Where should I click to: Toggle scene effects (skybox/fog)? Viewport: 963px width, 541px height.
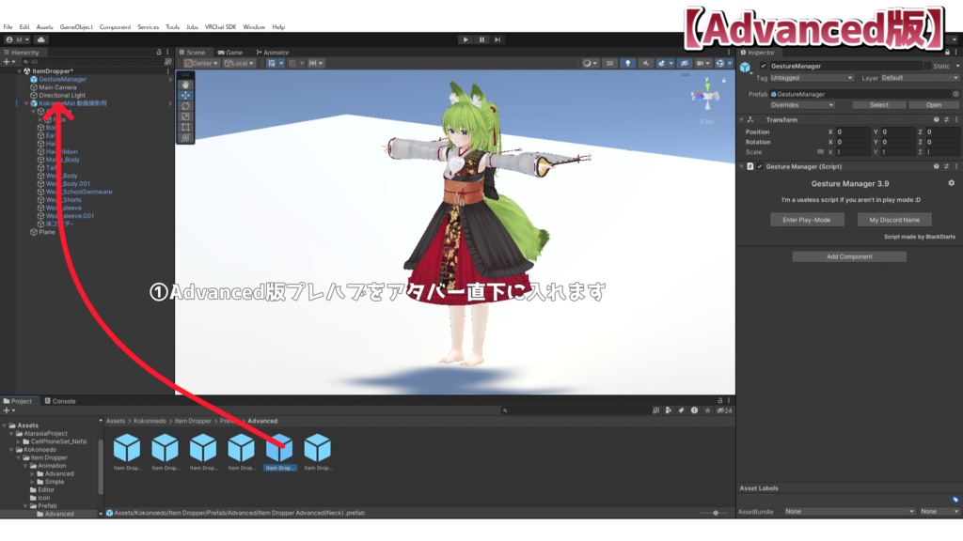click(x=661, y=63)
